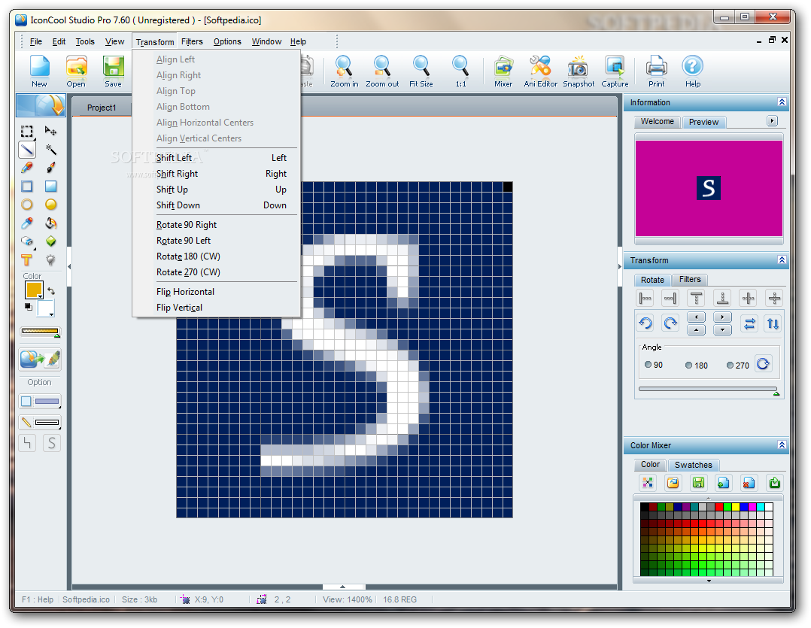Switch to Filters tab in Transform panel

(689, 280)
